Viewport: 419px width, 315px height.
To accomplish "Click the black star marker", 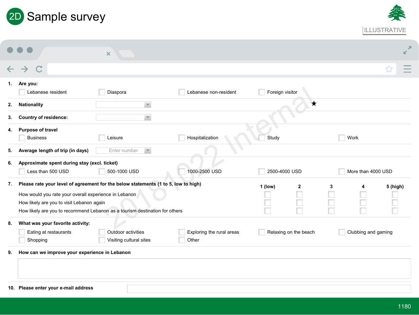I will 314,104.
